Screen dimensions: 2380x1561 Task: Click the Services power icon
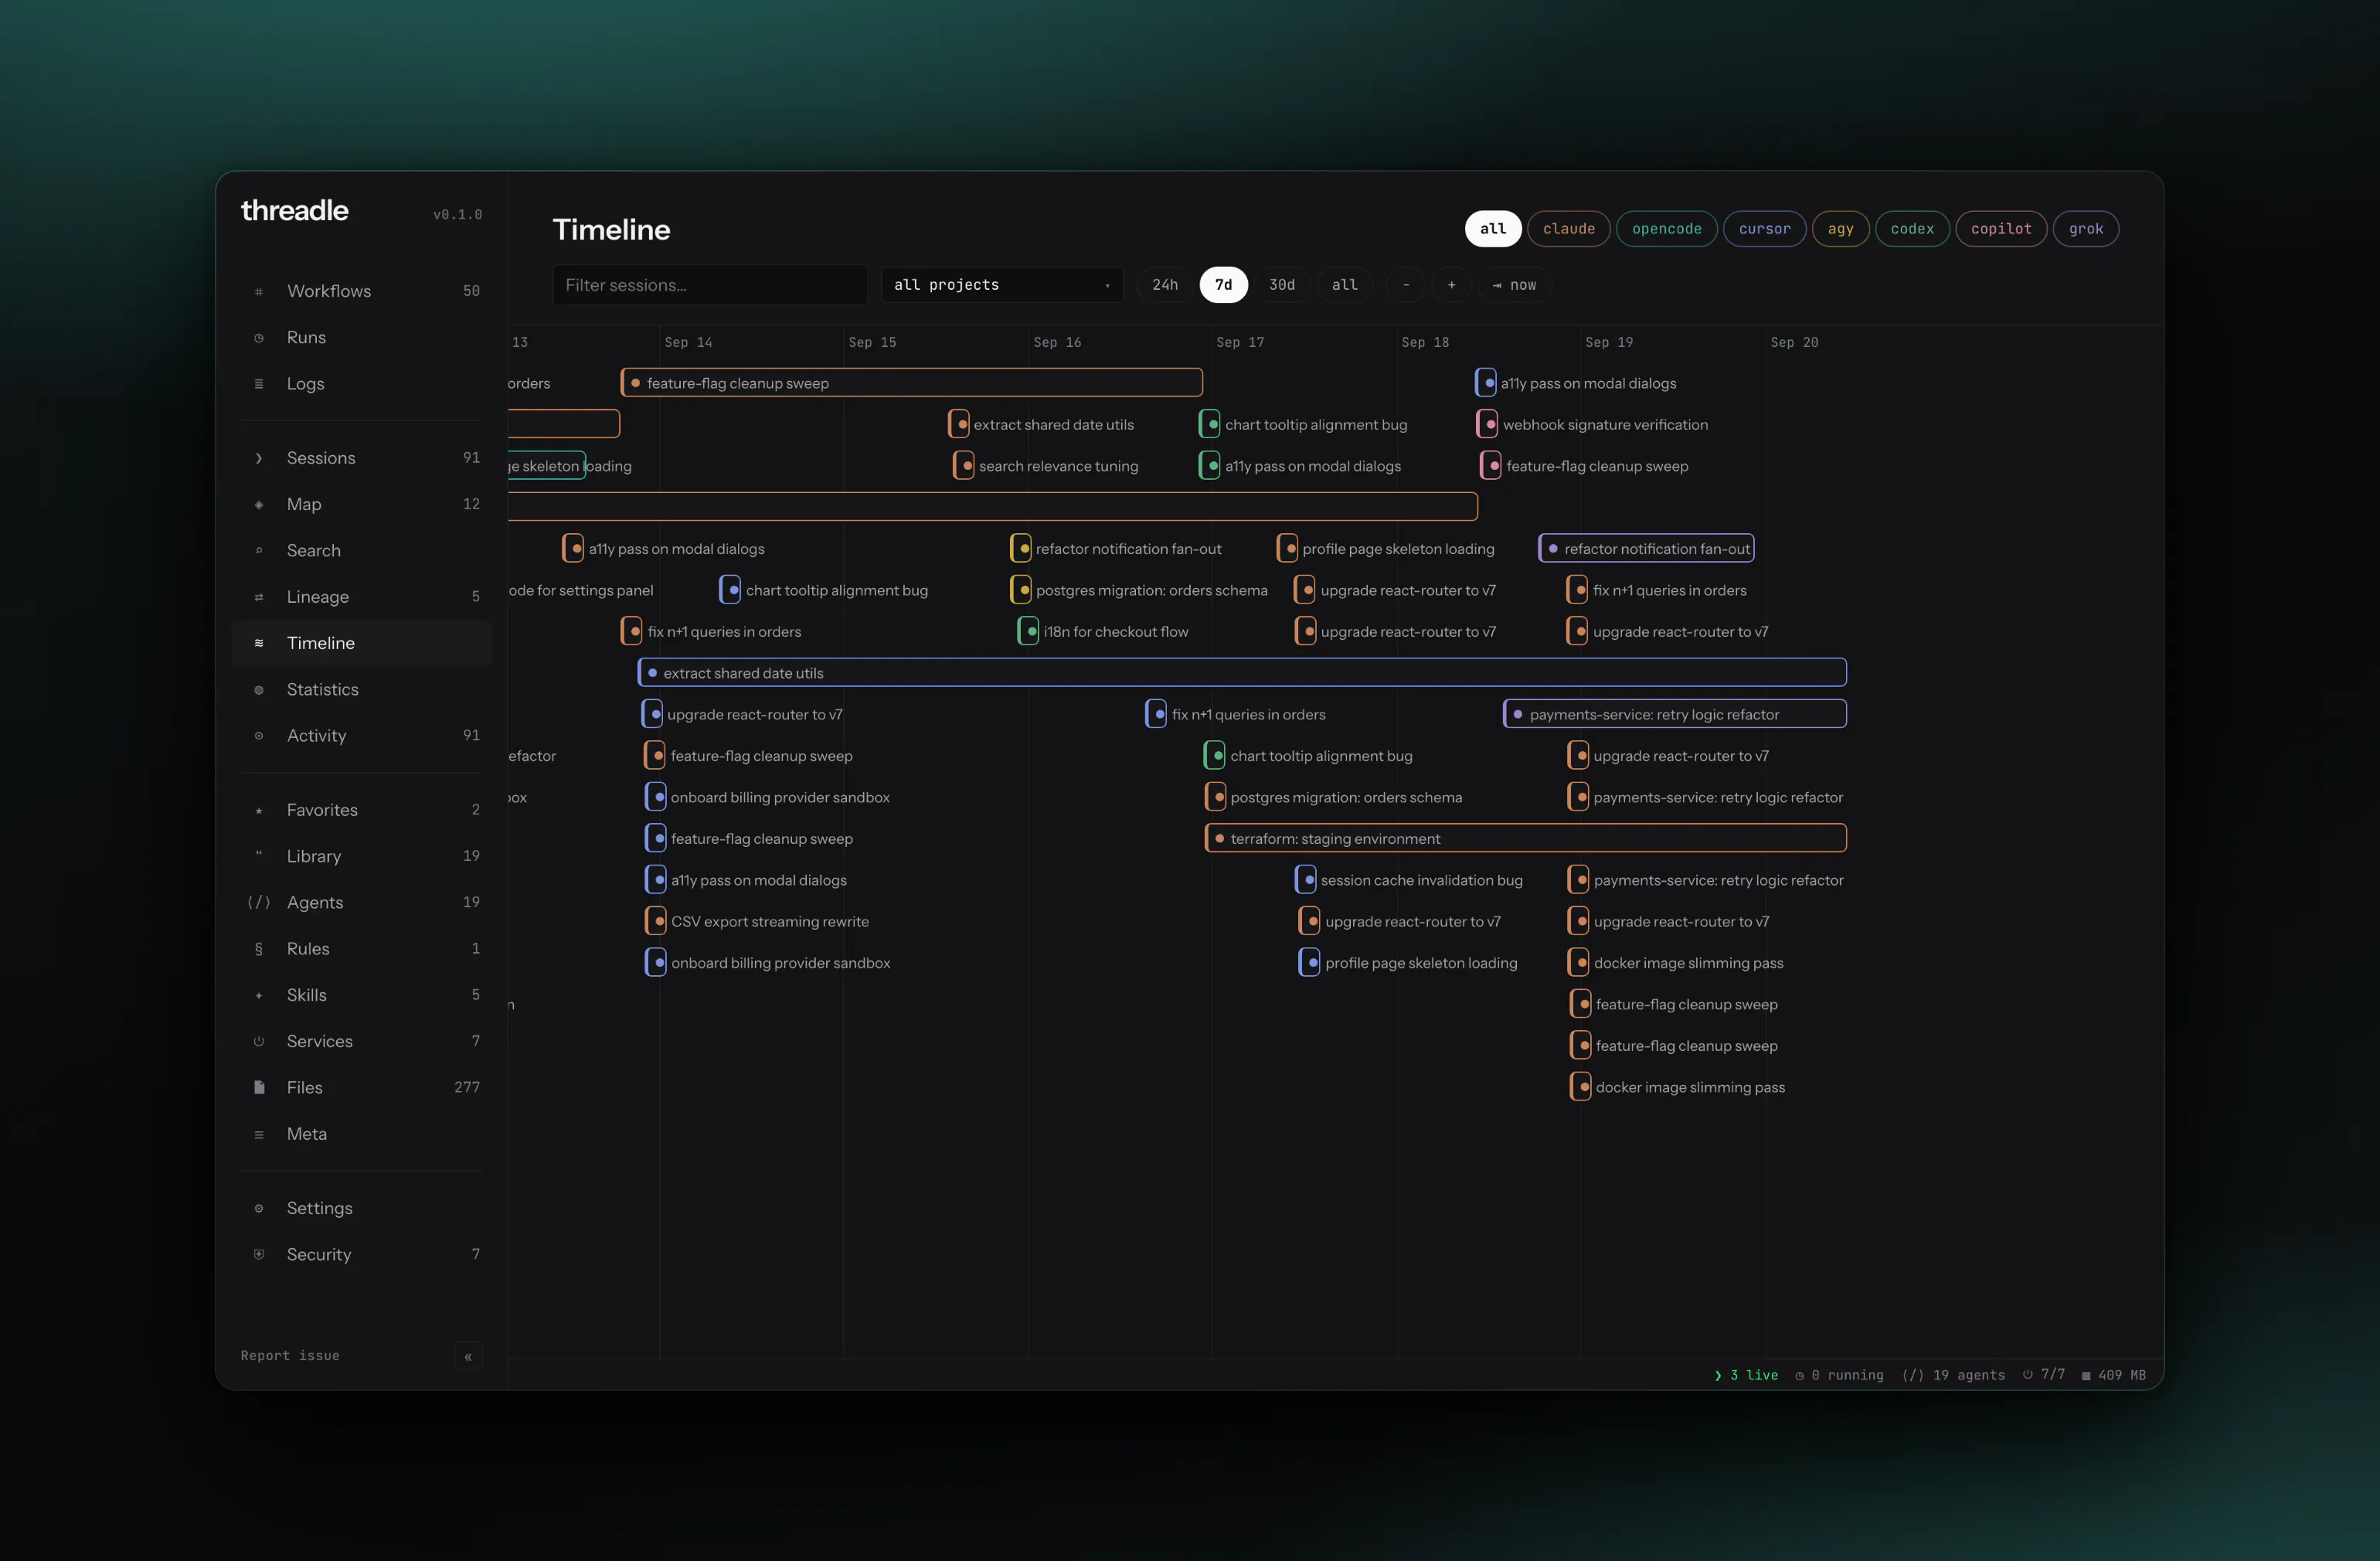coord(259,1041)
